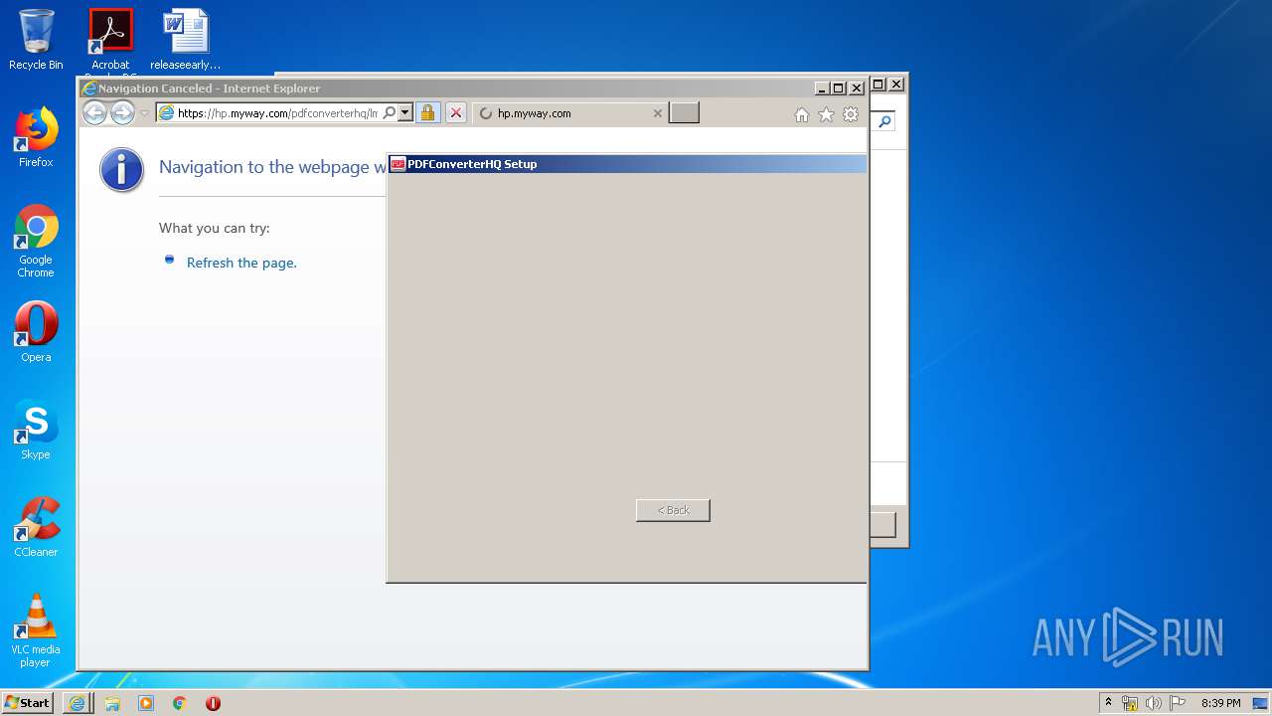1272x716 pixels.
Task: Click the Show desktop button
Action: tap(1261, 703)
